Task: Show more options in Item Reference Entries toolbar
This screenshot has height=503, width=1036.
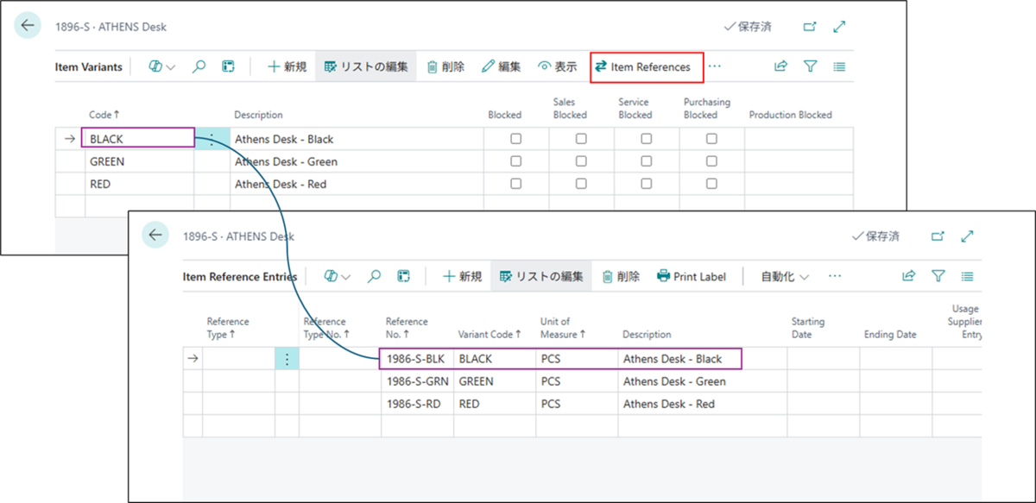Action: [834, 277]
